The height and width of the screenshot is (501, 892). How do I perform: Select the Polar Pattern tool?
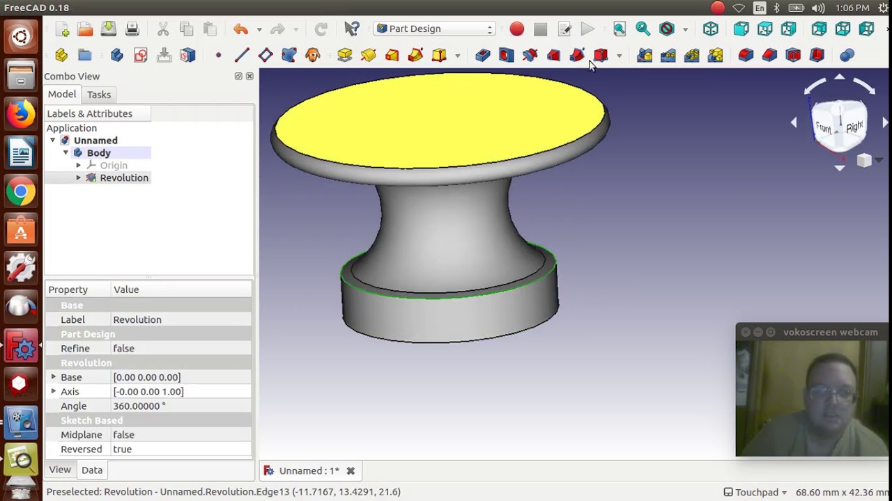click(692, 55)
